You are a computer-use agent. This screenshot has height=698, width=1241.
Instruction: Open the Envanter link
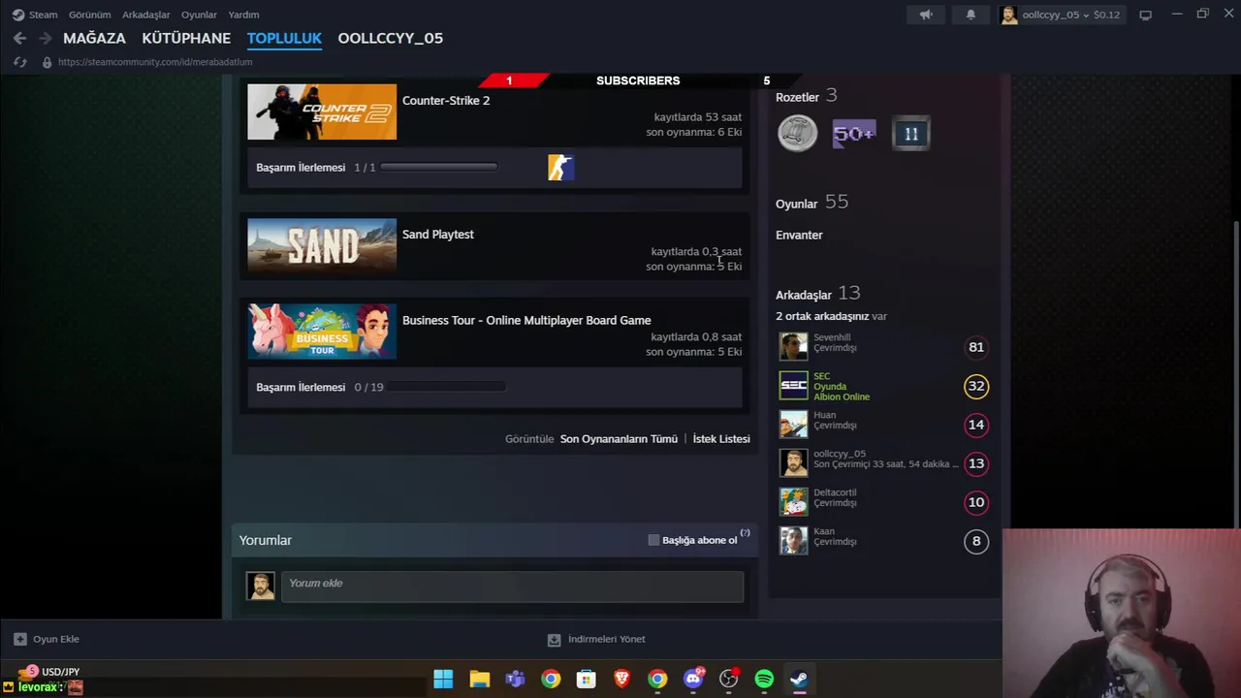pos(799,235)
